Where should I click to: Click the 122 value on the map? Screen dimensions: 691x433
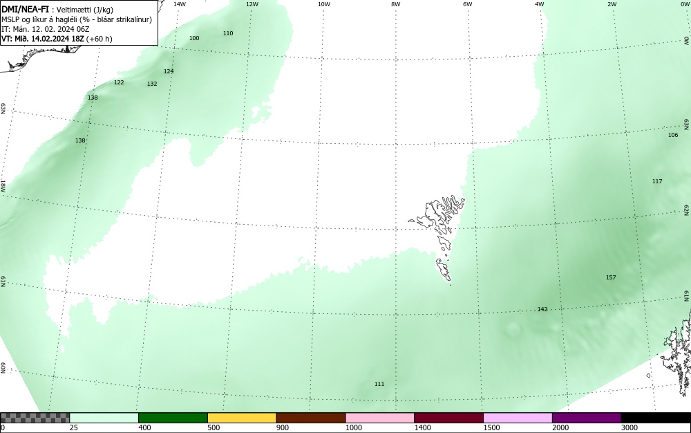tap(119, 82)
